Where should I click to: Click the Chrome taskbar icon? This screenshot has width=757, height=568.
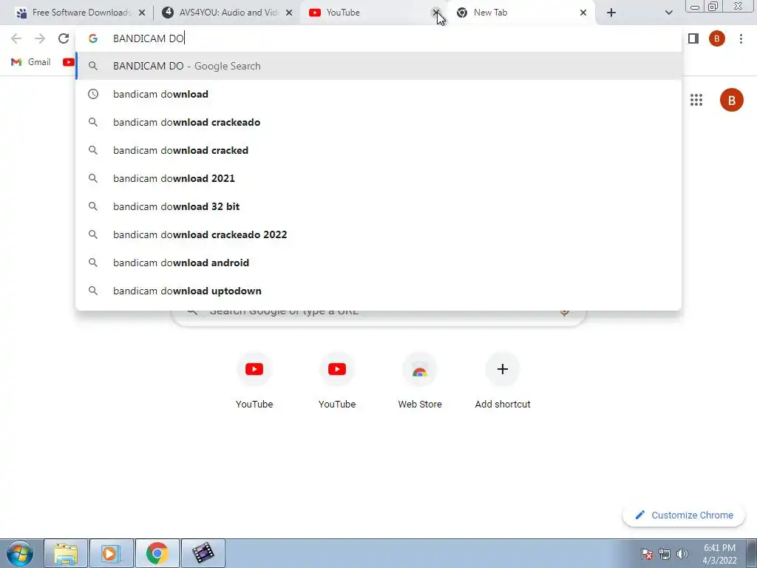click(157, 553)
